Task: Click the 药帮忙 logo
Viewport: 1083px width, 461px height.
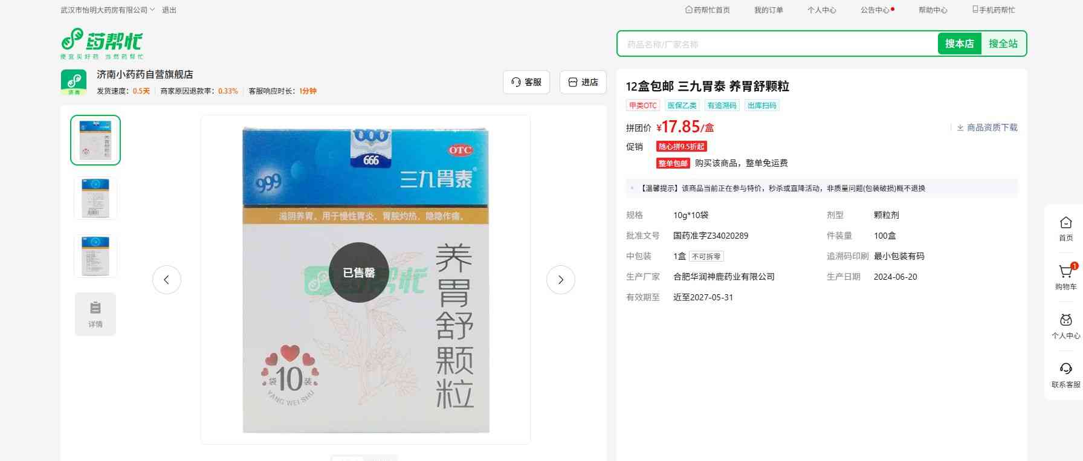Action: click(102, 43)
